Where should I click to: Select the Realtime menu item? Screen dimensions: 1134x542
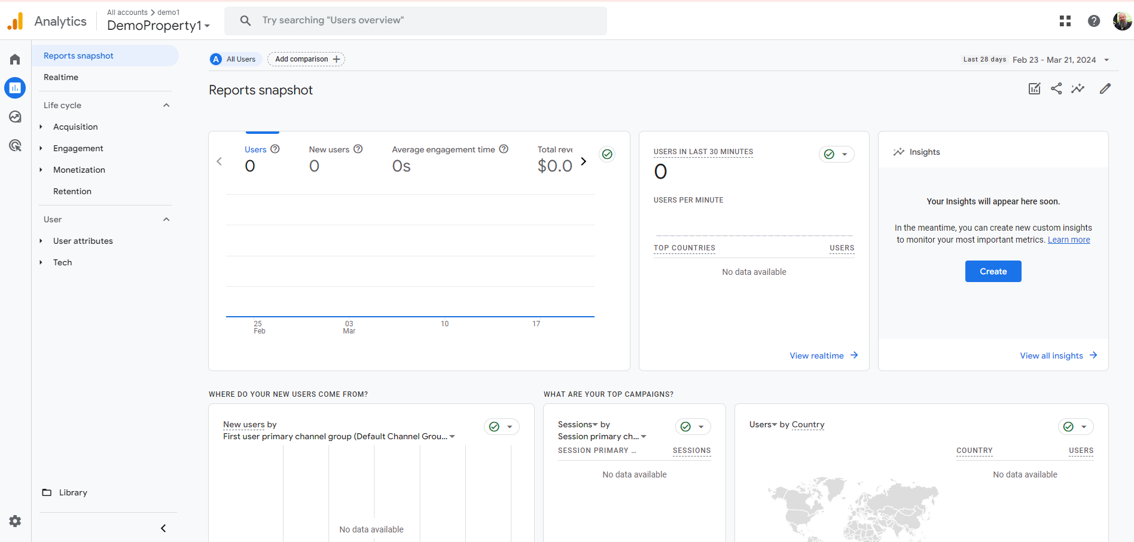[61, 77]
